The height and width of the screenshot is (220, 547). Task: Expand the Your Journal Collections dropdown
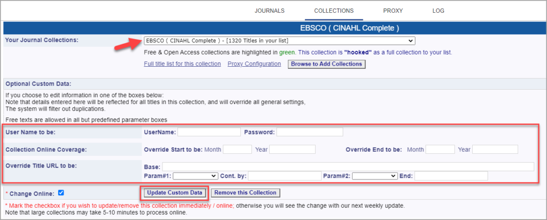(x=279, y=41)
